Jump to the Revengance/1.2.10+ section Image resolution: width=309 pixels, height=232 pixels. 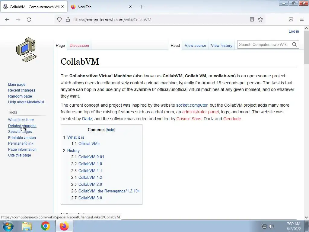(x=109, y=191)
